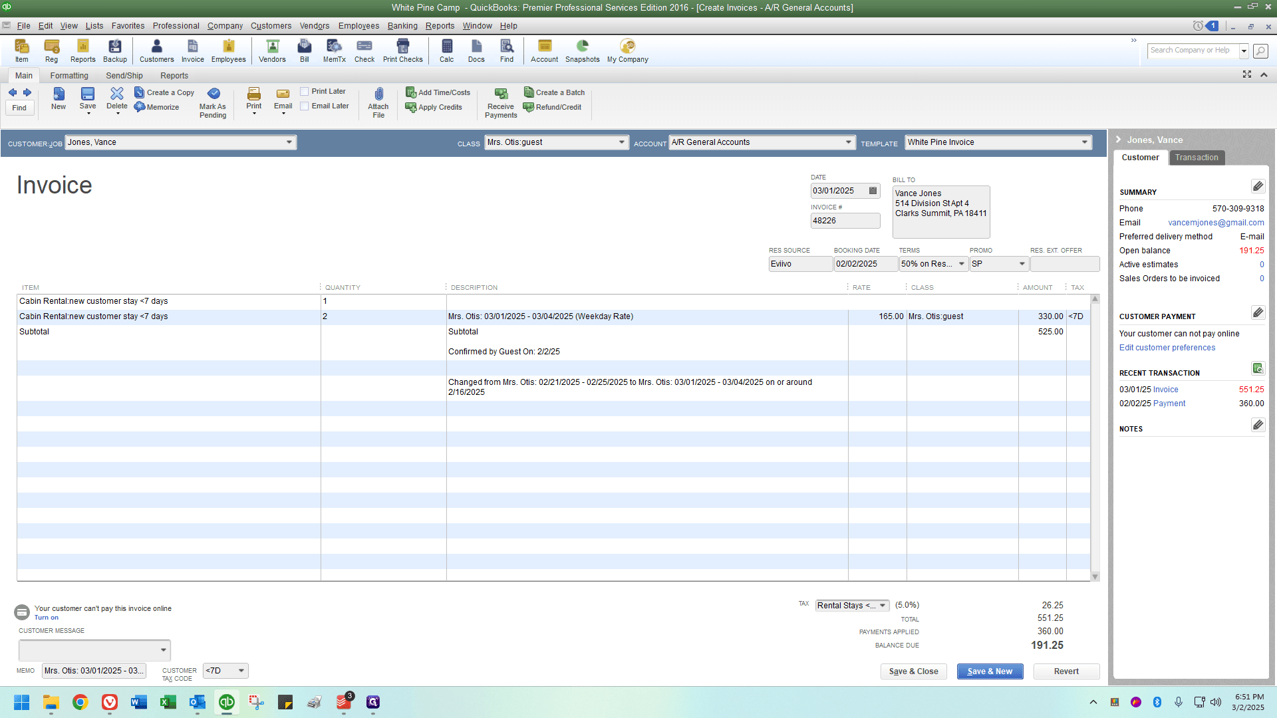Edit customer Summary pencil icon

point(1258,186)
